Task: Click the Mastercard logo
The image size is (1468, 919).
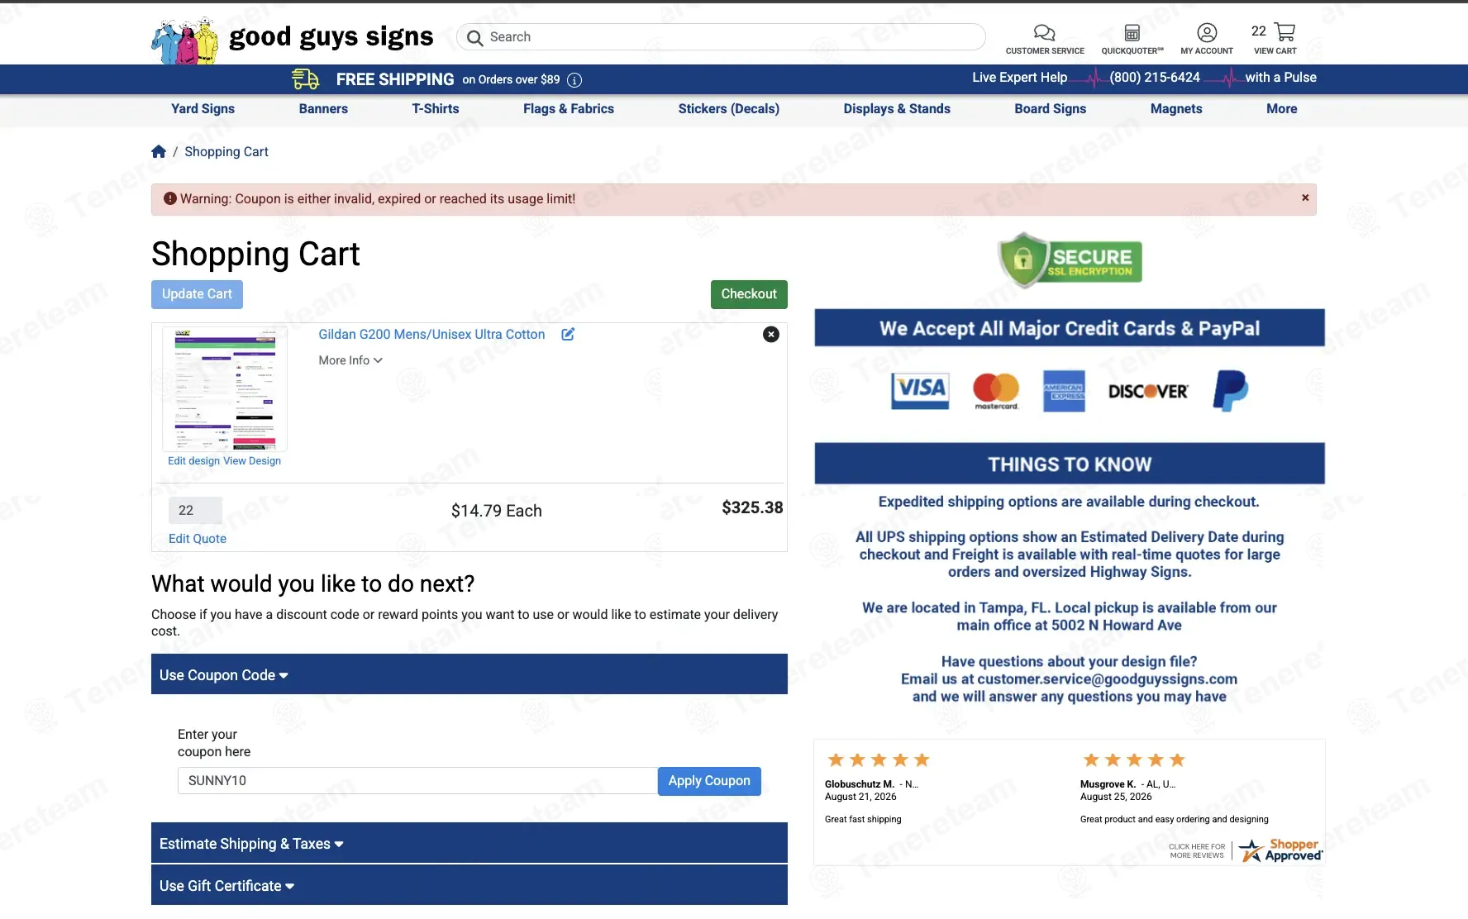Action: tap(996, 391)
